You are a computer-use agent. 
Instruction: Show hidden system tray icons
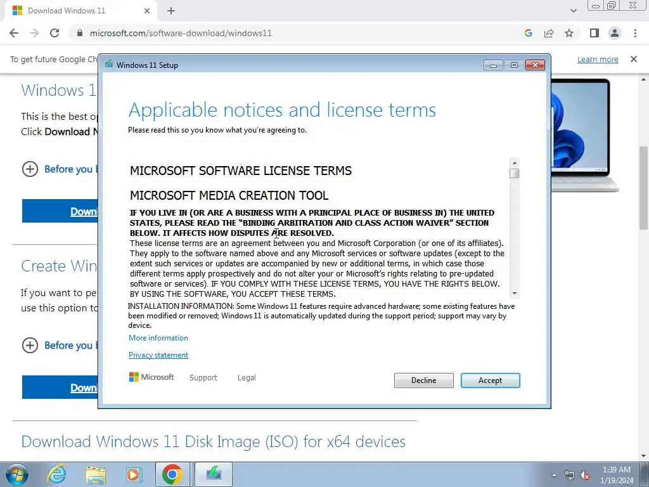[554, 475]
